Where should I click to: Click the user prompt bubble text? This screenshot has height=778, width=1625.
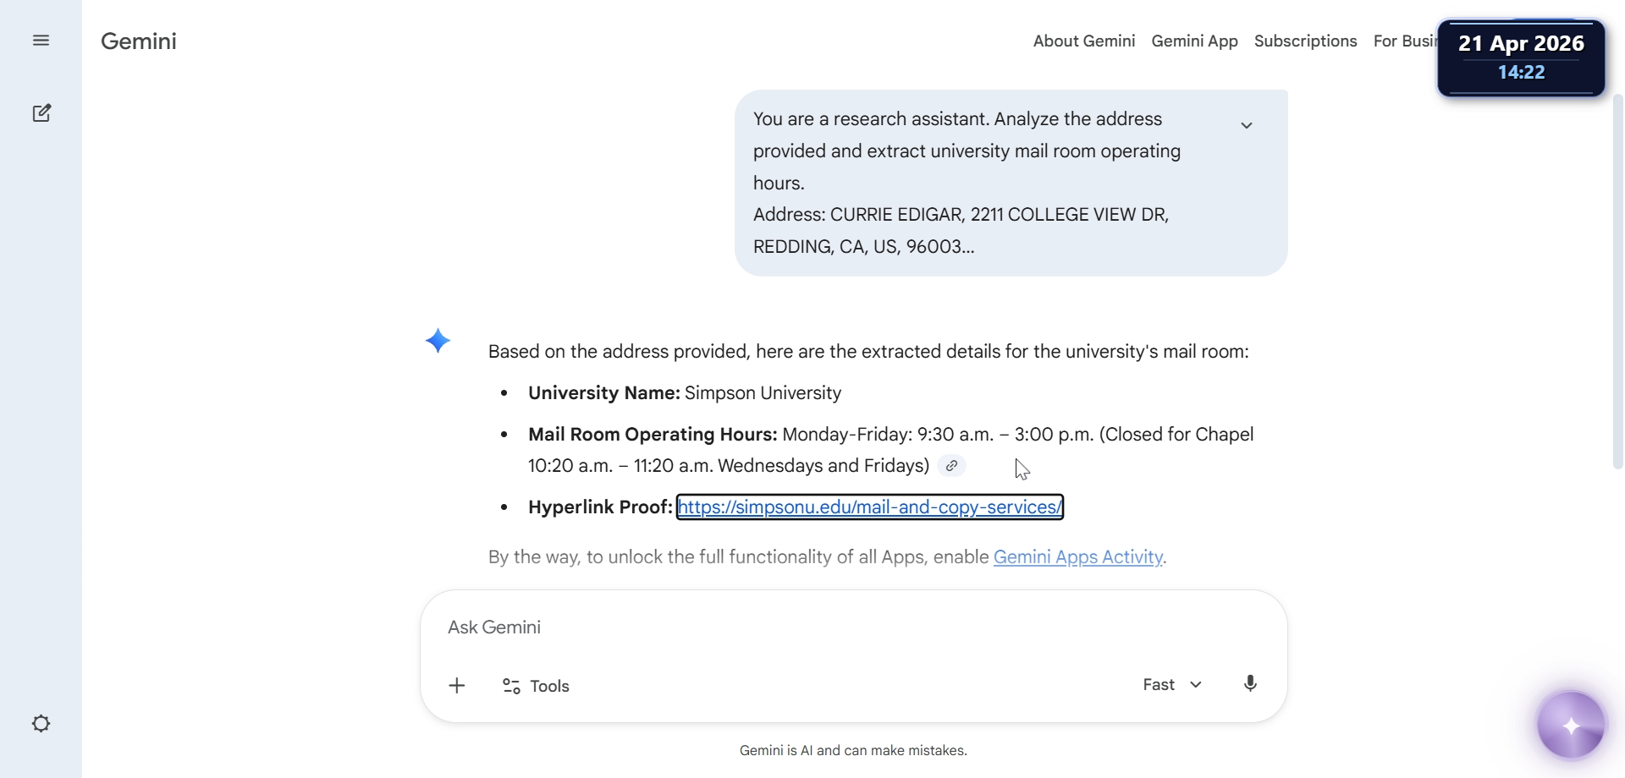[x=967, y=183]
